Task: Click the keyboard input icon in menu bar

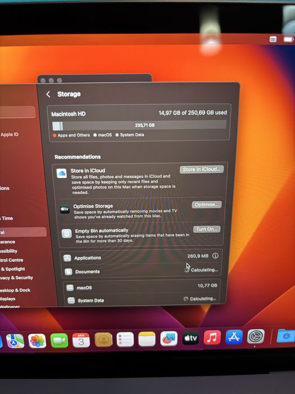Action: (x=273, y=39)
